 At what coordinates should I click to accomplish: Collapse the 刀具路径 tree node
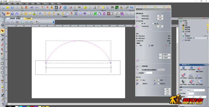181,36
